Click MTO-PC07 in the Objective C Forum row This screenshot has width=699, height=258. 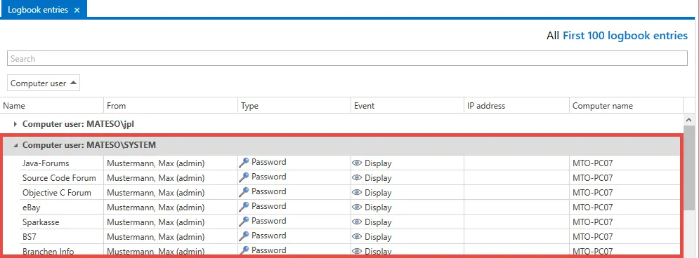tap(592, 193)
